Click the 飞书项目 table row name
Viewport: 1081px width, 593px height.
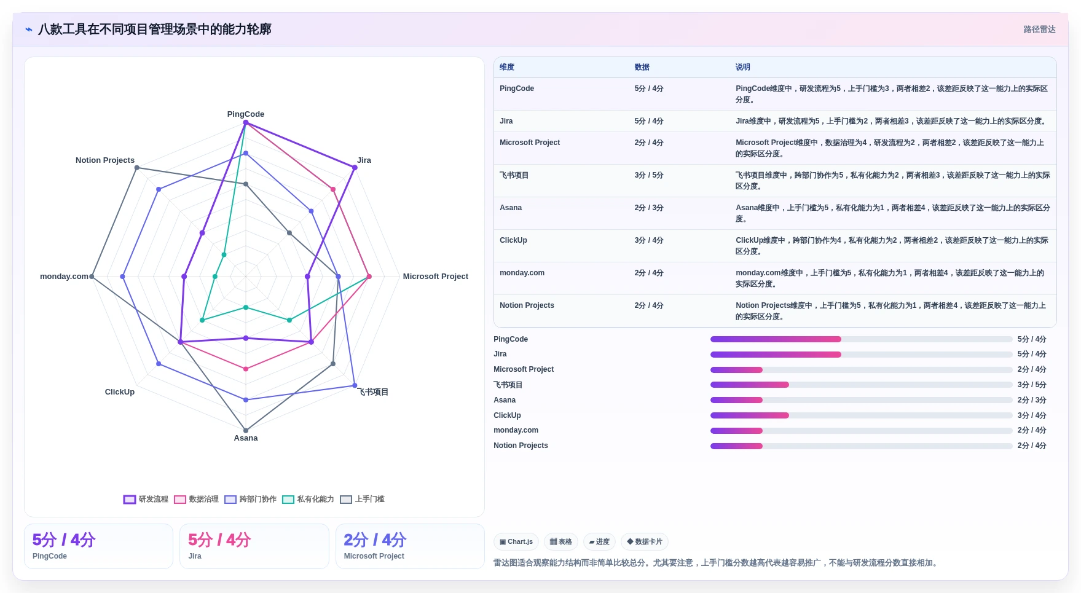click(x=514, y=175)
